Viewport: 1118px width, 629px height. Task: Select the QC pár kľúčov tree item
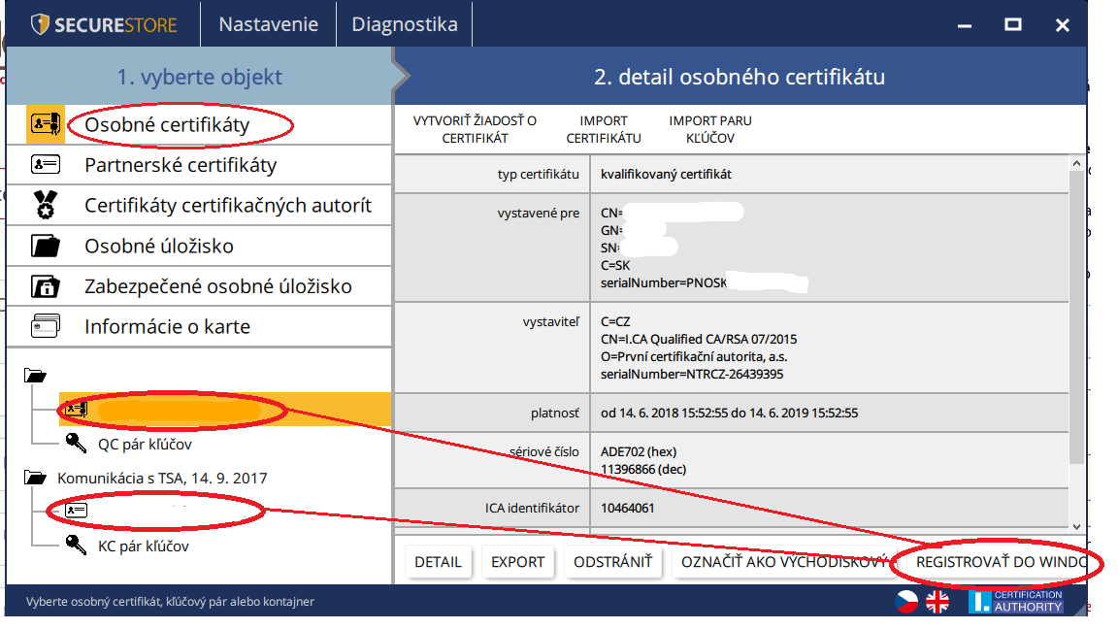pyautogui.click(x=144, y=444)
